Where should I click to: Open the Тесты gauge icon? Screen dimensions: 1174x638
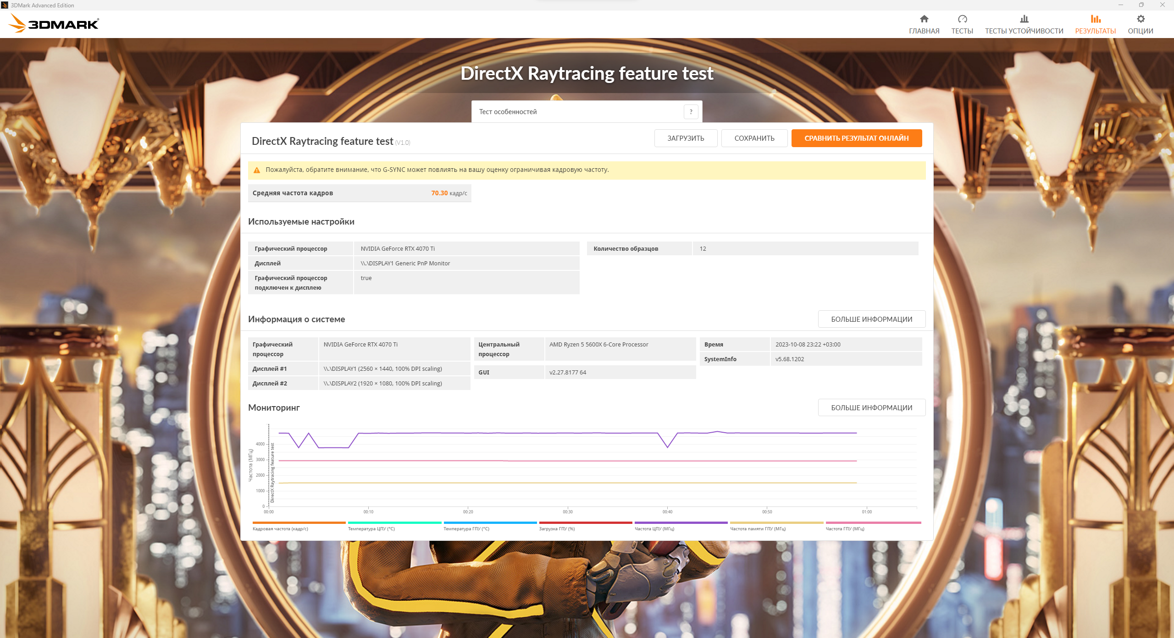(x=962, y=19)
